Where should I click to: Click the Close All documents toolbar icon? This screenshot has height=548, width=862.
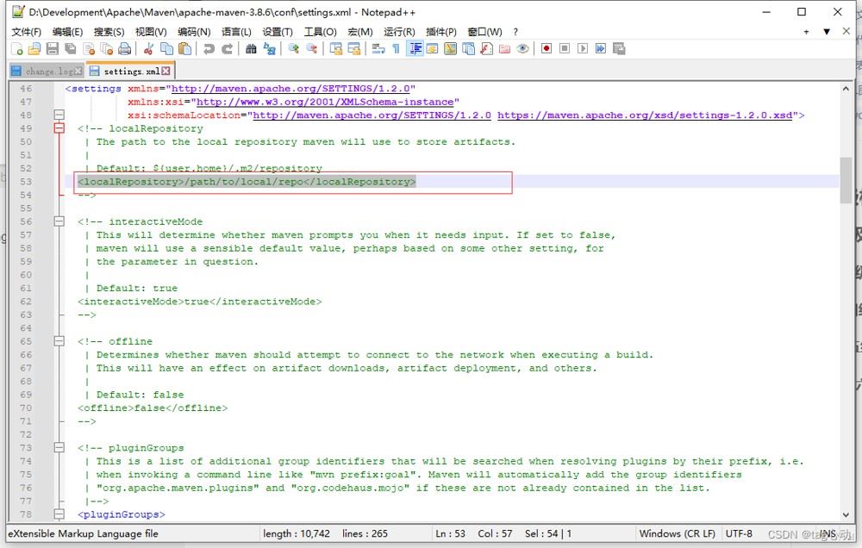[107, 49]
